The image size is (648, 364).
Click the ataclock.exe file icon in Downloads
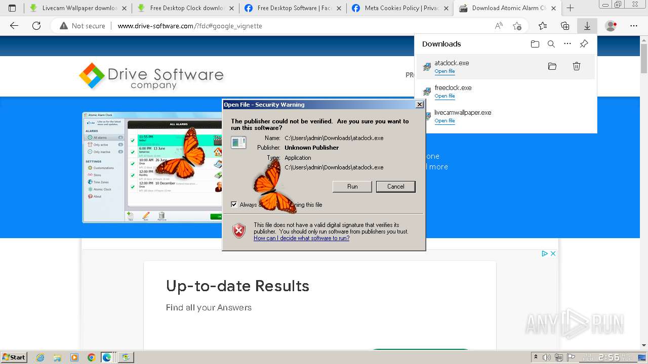(x=427, y=67)
